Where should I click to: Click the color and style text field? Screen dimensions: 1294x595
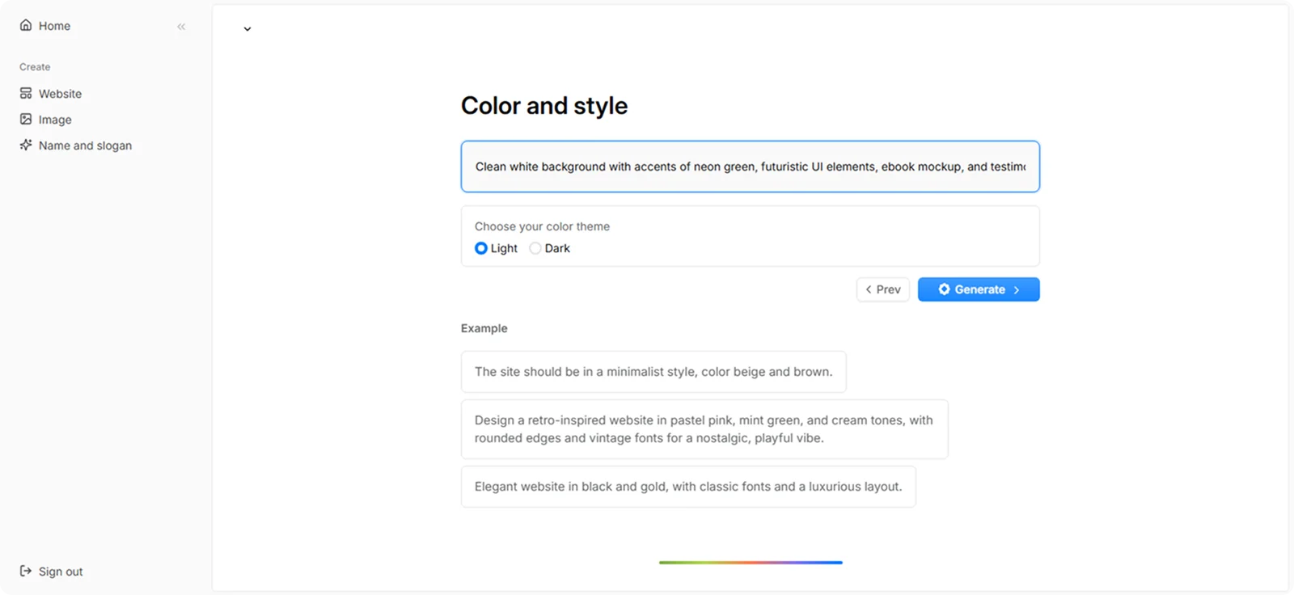coord(751,167)
